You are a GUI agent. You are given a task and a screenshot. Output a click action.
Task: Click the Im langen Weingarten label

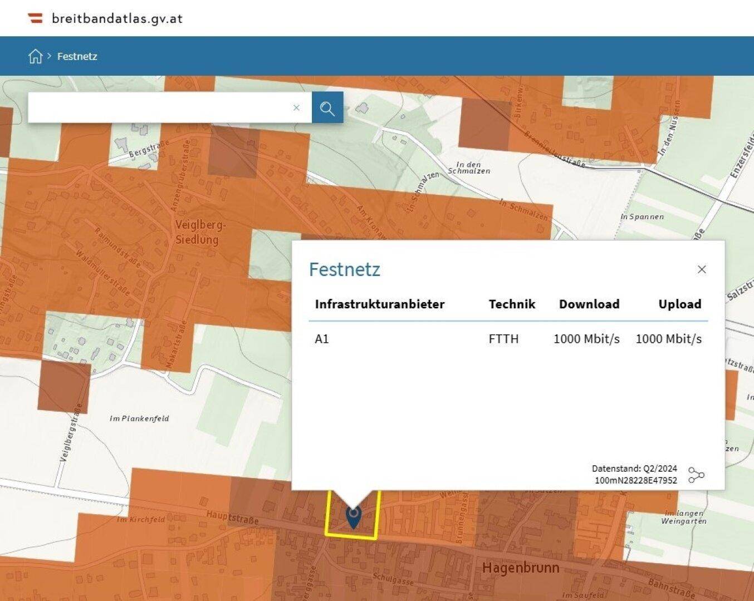(684, 518)
